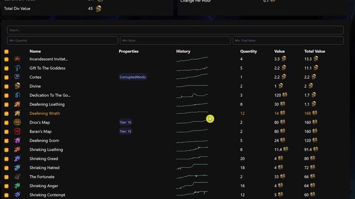Toggle the Drox's Map row checkbox

click(x=6, y=123)
